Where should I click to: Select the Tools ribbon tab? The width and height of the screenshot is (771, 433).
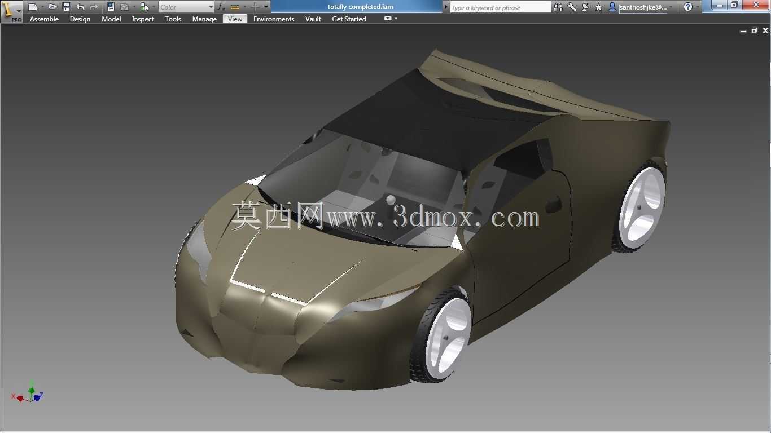pos(173,19)
